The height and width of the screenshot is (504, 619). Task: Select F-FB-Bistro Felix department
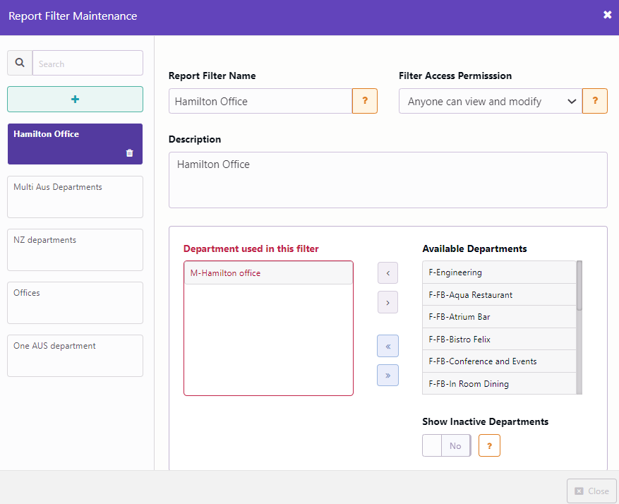(x=499, y=340)
